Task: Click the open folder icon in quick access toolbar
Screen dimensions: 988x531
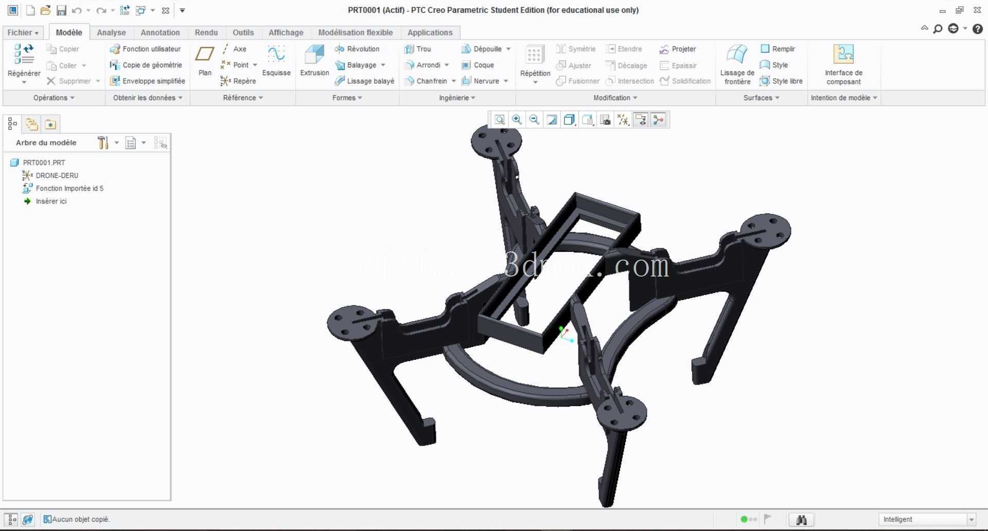Action: click(45, 10)
